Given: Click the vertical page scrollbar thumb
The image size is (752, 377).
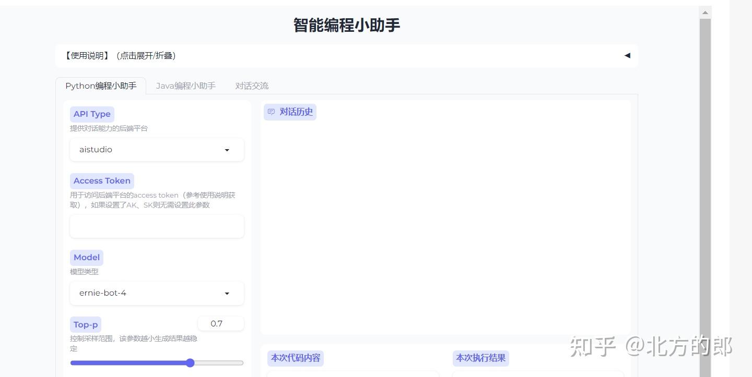Looking at the screenshot, I should pyautogui.click(x=705, y=197).
